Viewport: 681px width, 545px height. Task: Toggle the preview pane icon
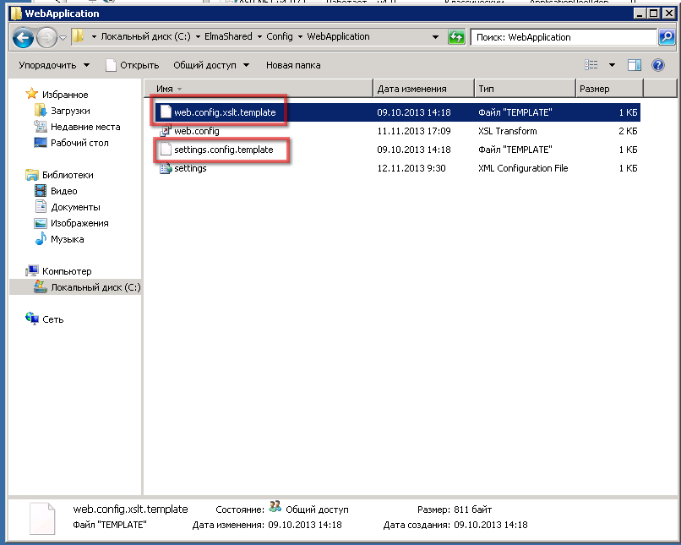tap(635, 65)
